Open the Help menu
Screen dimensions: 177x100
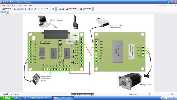click(31, 5)
